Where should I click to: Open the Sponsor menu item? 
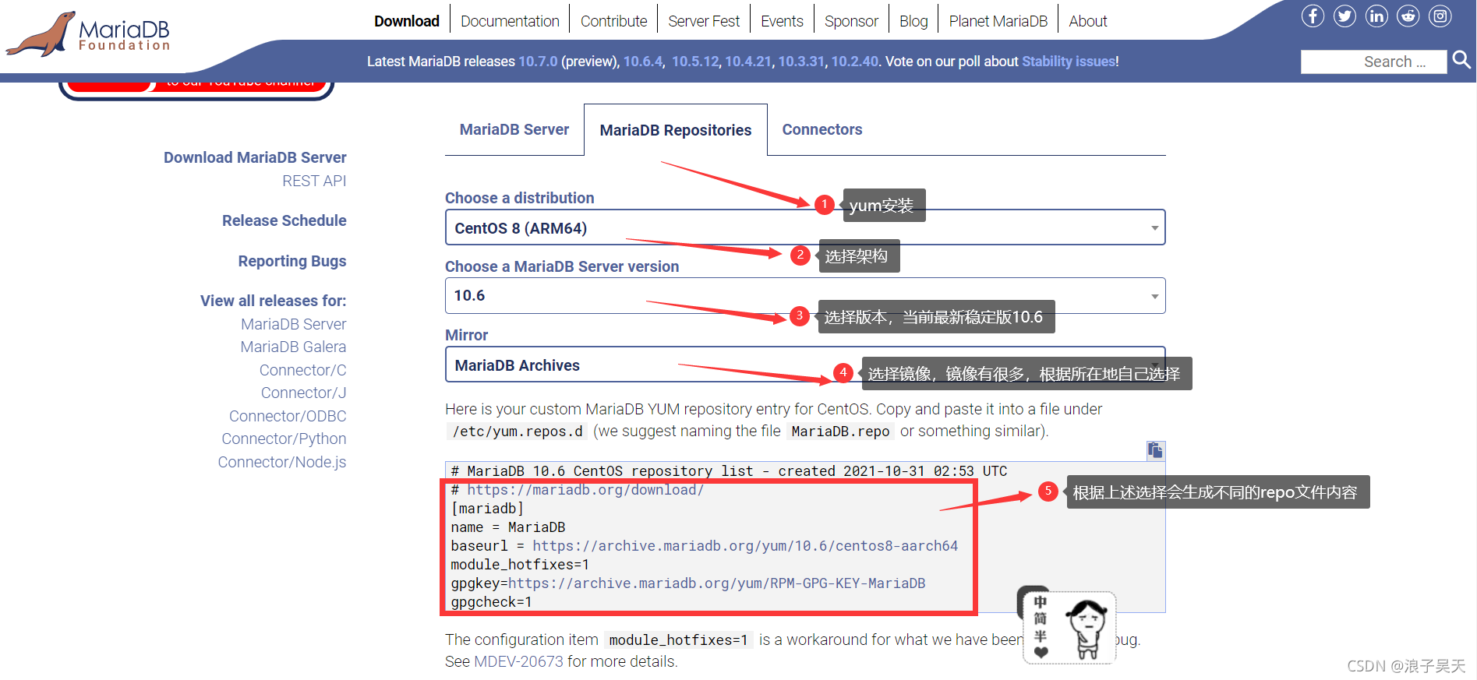[851, 21]
